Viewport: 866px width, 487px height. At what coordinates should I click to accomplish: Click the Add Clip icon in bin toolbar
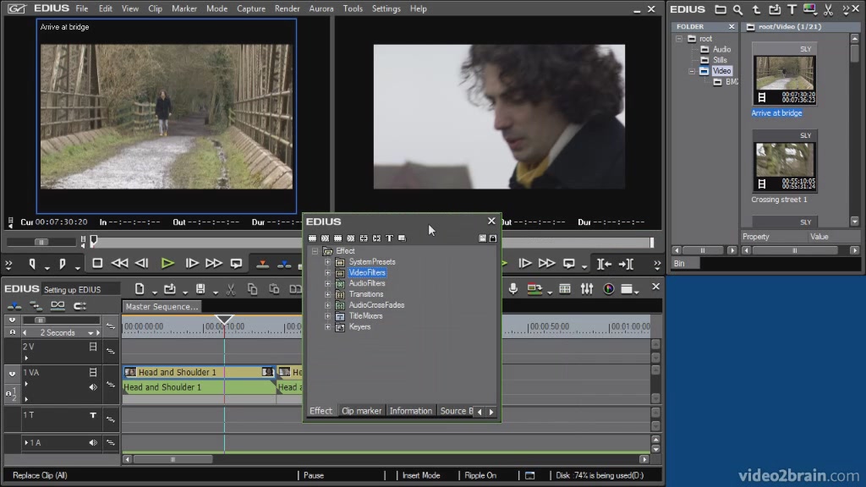pyautogui.click(x=775, y=9)
